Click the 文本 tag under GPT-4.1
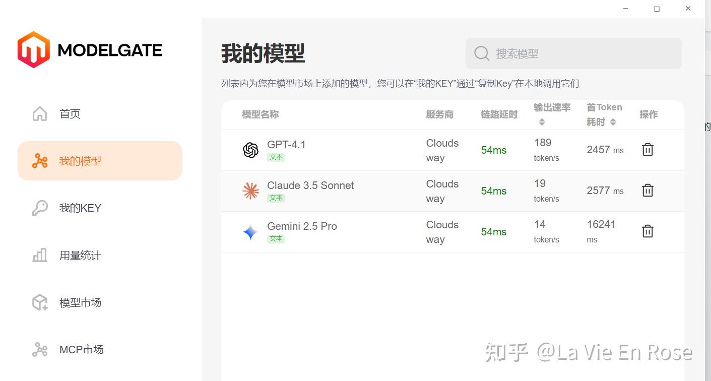The width and height of the screenshot is (711, 381). pos(276,157)
